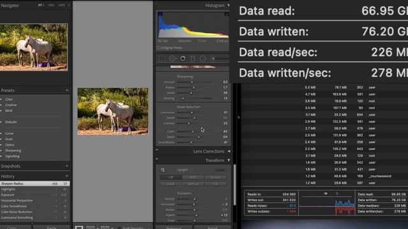This screenshot has width=408, height=229.
Task: Select Highlights history step
Action: 35,189
